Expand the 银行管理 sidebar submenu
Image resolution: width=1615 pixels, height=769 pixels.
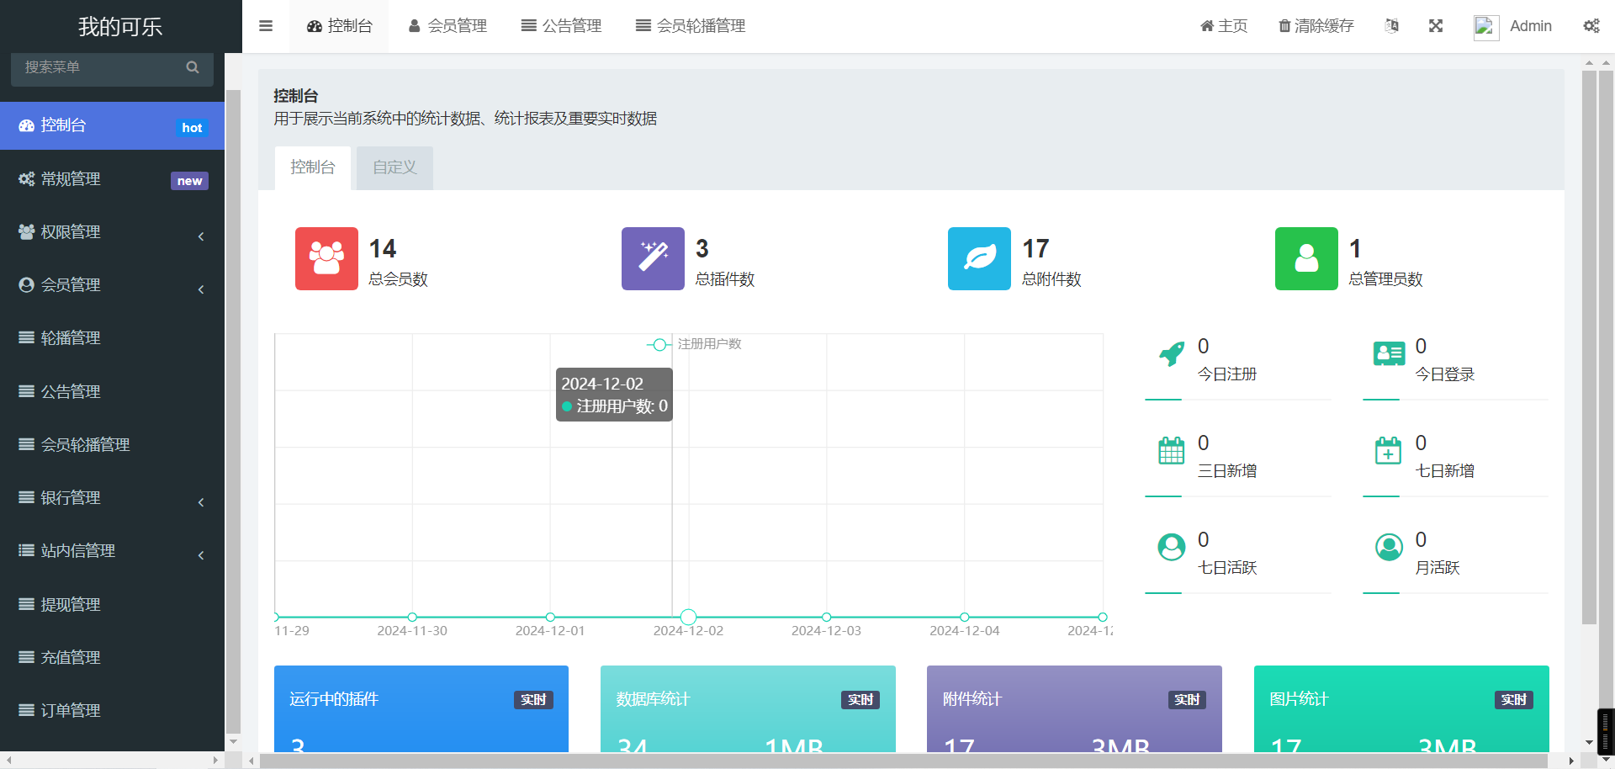tap(112, 498)
